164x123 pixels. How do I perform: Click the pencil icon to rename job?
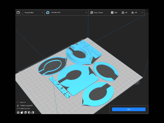(x=18, y=106)
